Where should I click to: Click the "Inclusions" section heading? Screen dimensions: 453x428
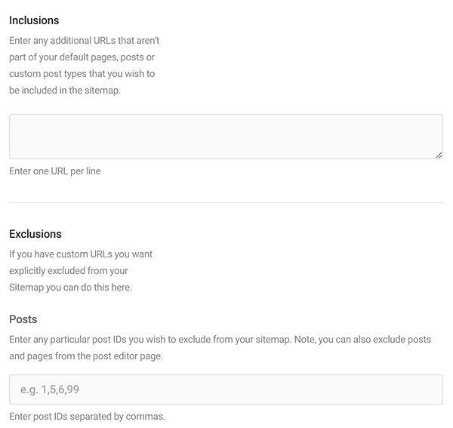[x=34, y=20]
